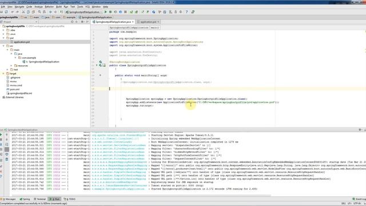Image resolution: width=366 pixels, height=206 pixels.
Task: Open the Navigate menu
Action: (19, 7)
